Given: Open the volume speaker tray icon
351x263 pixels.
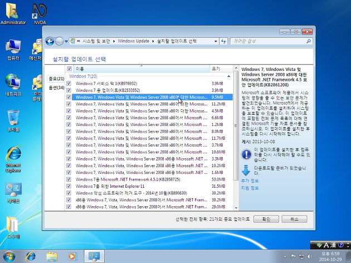Looking at the screenshot, I should (310, 256).
